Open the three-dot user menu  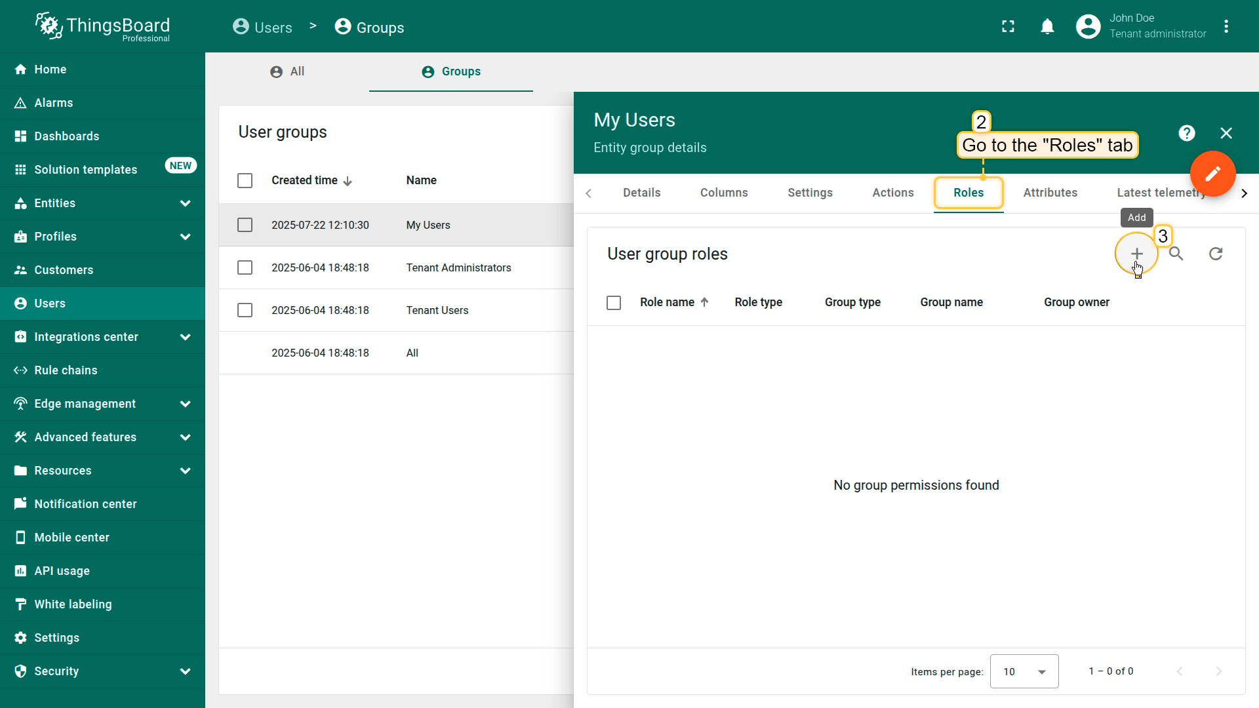pos(1226,27)
